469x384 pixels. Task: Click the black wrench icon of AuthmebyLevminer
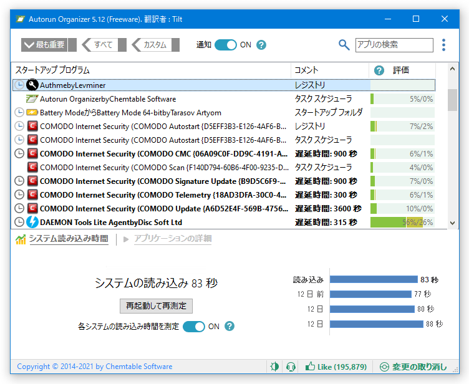click(x=32, y=85)
